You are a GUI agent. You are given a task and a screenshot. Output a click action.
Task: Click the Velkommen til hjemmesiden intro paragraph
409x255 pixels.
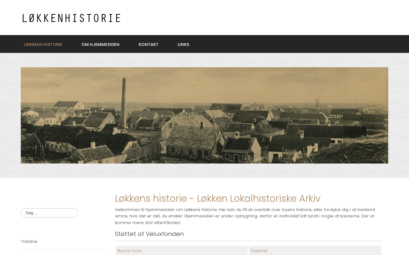[245, 216]
